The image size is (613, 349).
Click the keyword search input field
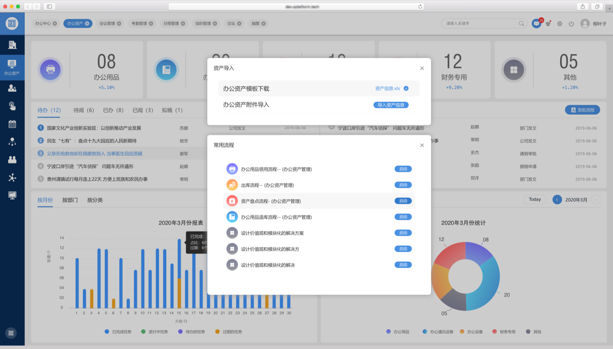pyautogui.click(x=480, y=24)
